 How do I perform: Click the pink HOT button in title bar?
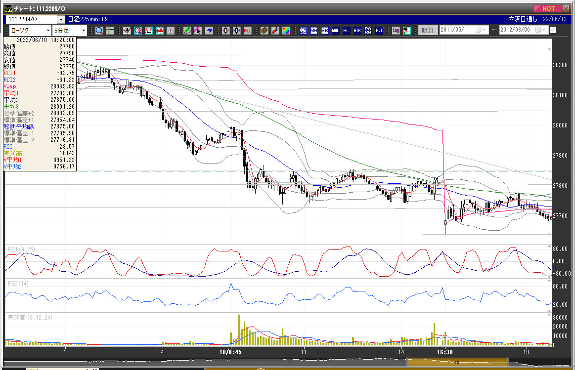pos(547,8)
